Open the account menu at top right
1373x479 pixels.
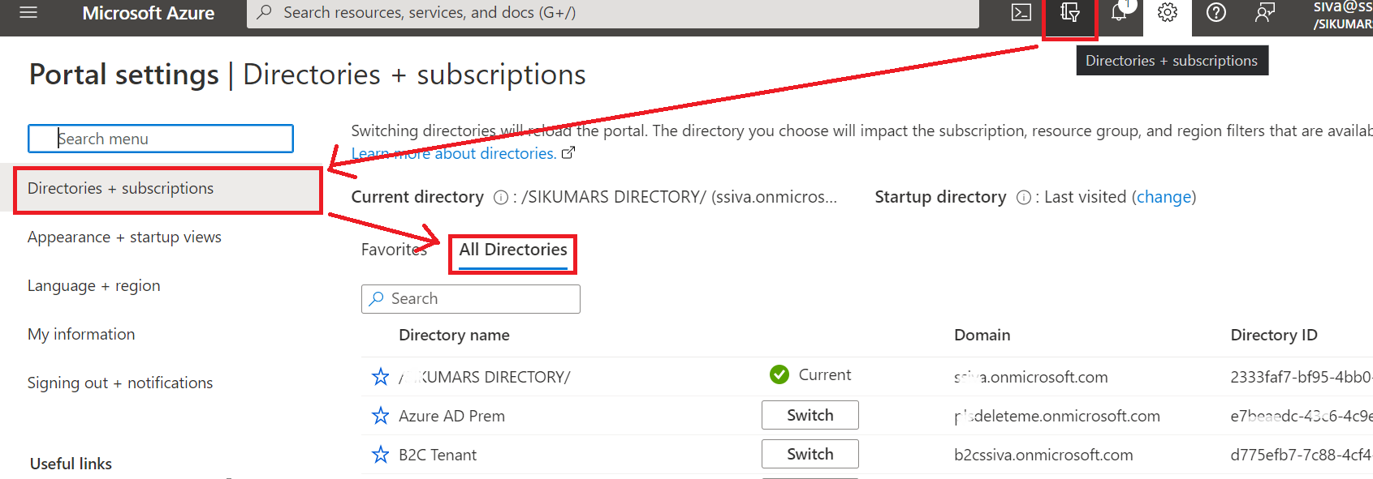point(1342,15)
